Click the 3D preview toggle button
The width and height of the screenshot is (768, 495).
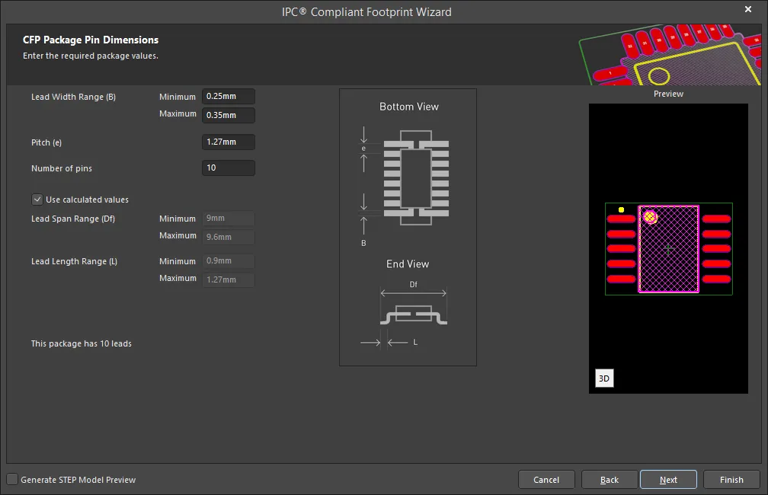(x=604, y=378)
